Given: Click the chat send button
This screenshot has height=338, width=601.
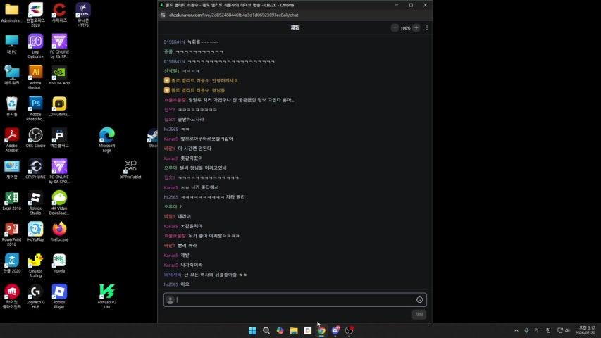Looking at the screenshot, I should click(419, 314).
